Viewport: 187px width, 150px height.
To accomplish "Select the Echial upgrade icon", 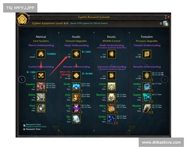I will click(x=41, y=97).
